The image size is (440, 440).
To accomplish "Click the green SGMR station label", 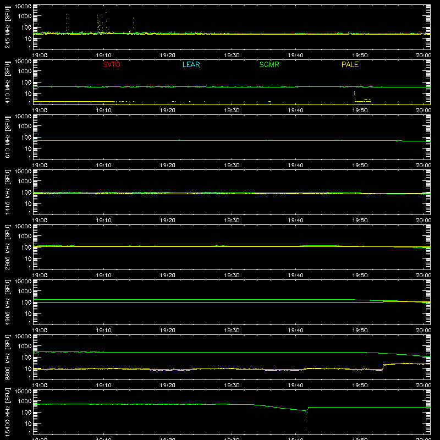I will point(269,64).
